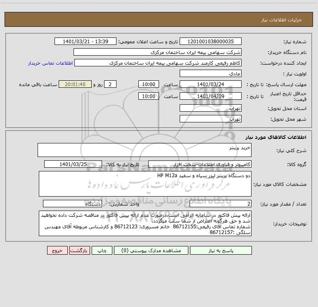The height and width of the screenshot is (307, 318).
Task: Click the buyer name field شرکت سهامی بیمه ایران
Action: click(157, 52)
